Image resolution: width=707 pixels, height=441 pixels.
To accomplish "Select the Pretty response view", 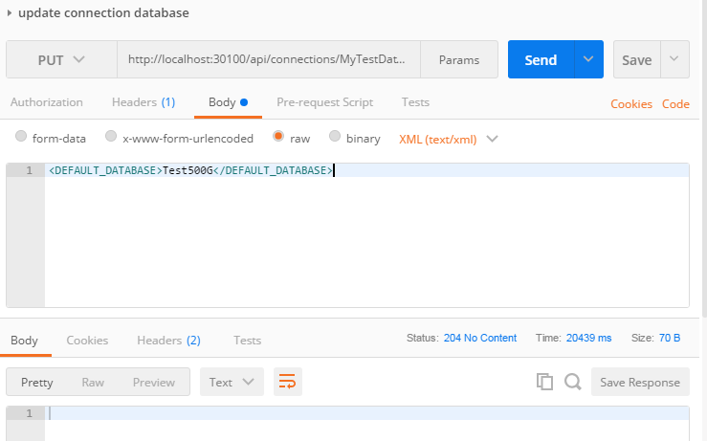I will (x=37, y=382).
